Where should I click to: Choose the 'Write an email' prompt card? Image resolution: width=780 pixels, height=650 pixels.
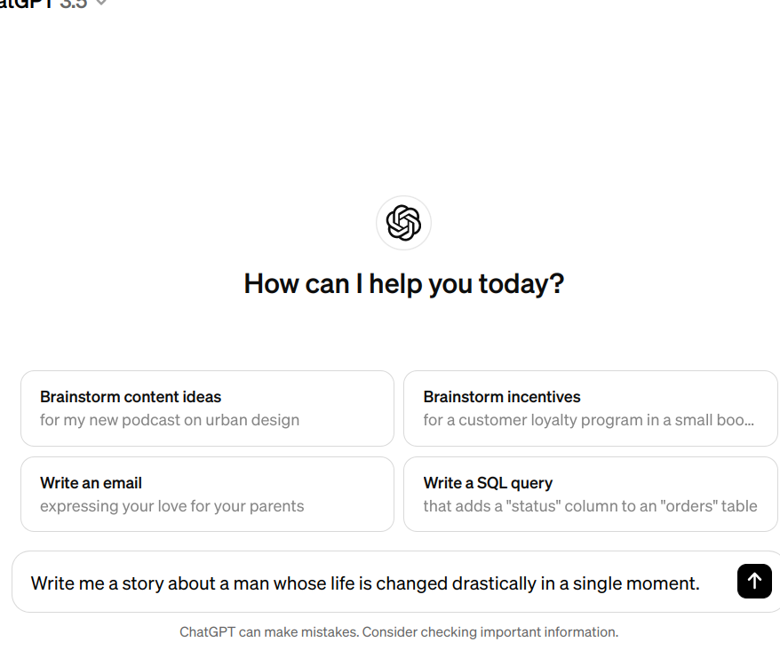click(207, 494)
